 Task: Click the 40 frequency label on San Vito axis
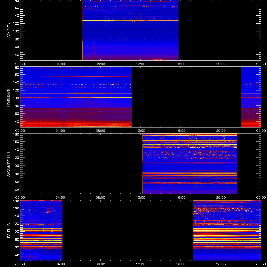click(17, 55)
